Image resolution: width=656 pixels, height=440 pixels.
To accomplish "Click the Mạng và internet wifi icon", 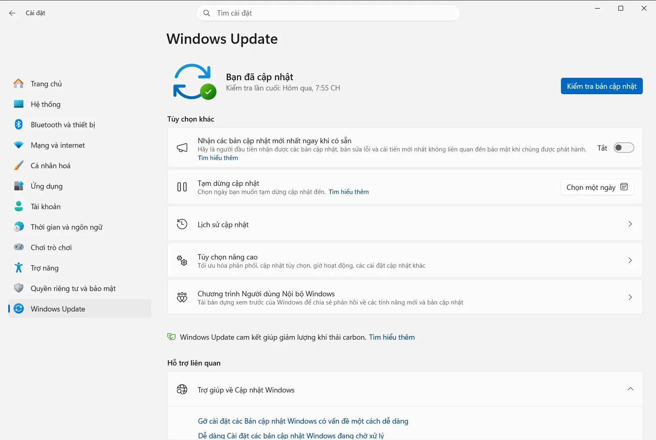I will 18,145.
